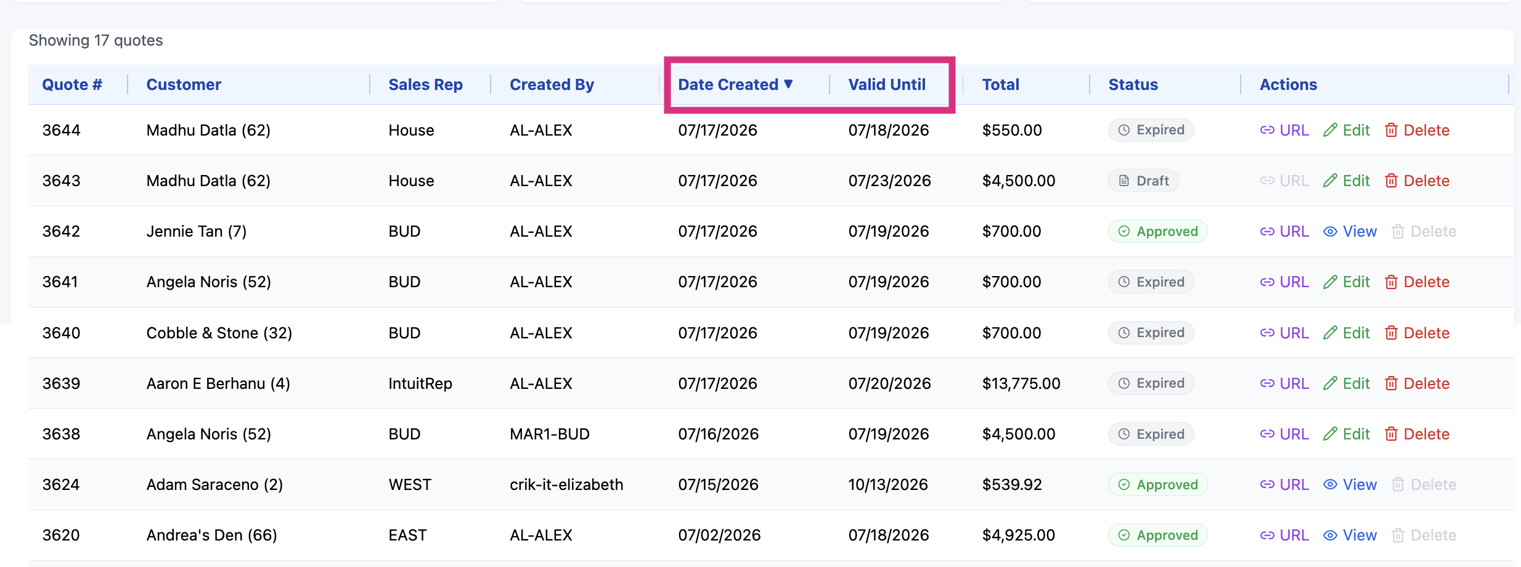Click Expired status badge on quote 3644

(x=1151, y=130)
